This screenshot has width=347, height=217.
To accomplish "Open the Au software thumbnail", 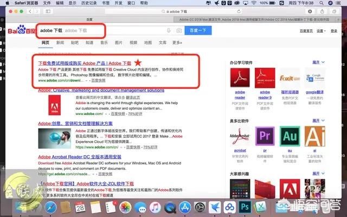I will tap(290, 136).
